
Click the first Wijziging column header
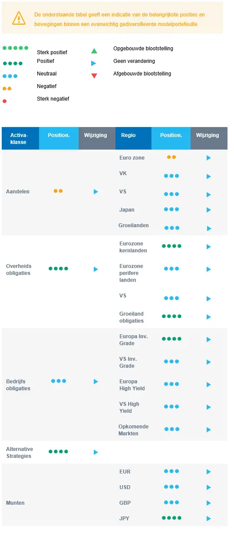click(97, 138)
